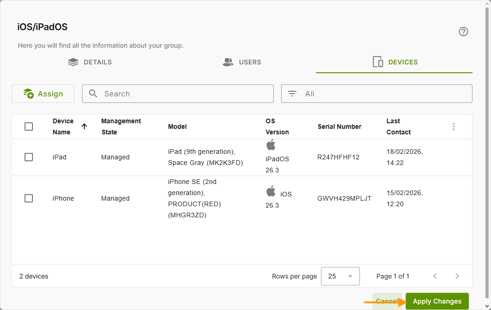Go to the next page arrow
Screen dimensions: 491x310
coord(457,276)
